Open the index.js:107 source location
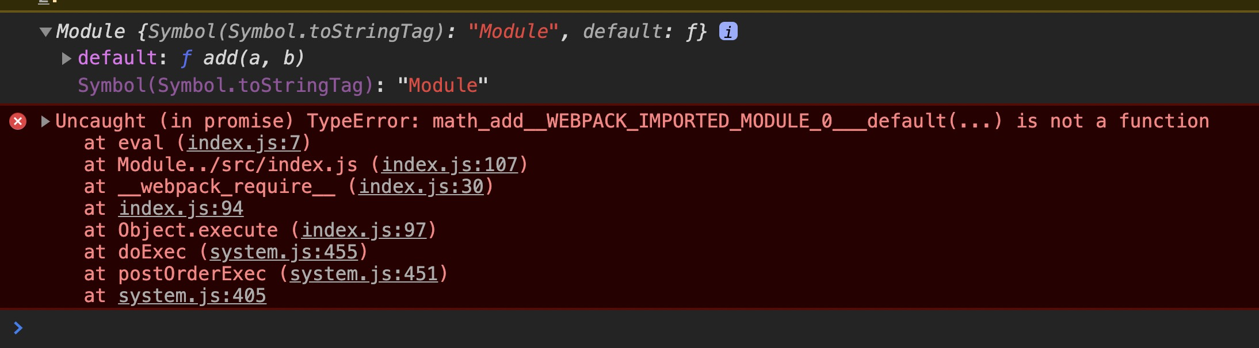1259x348 pixels. (x=451, y=164)
